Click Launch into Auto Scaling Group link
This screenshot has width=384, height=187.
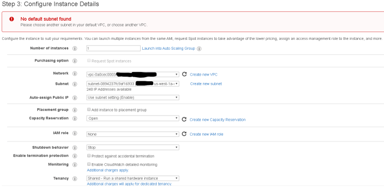(169, 48)
